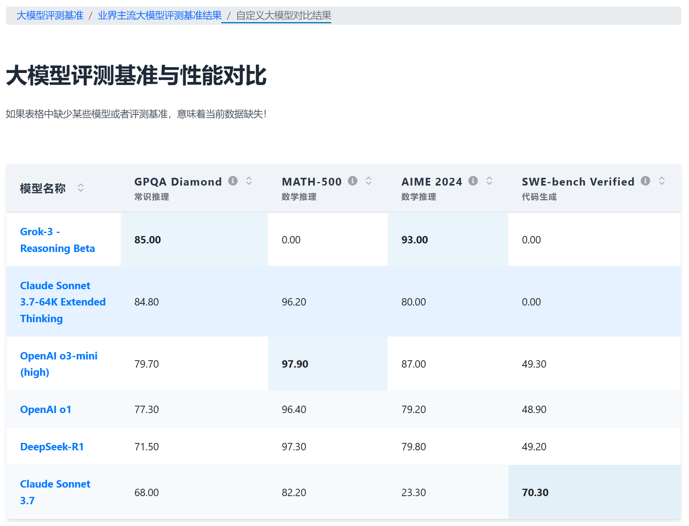Click the AIME 2024 column header text

coord(432,182)
